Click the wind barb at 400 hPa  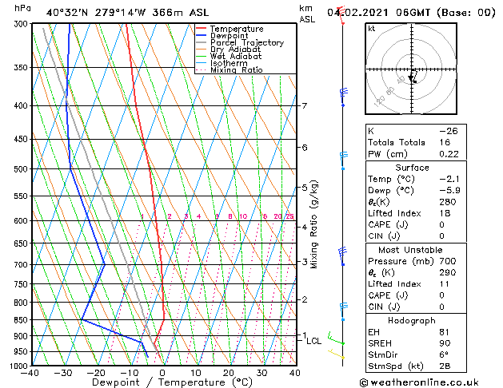[x=344, y=97]
